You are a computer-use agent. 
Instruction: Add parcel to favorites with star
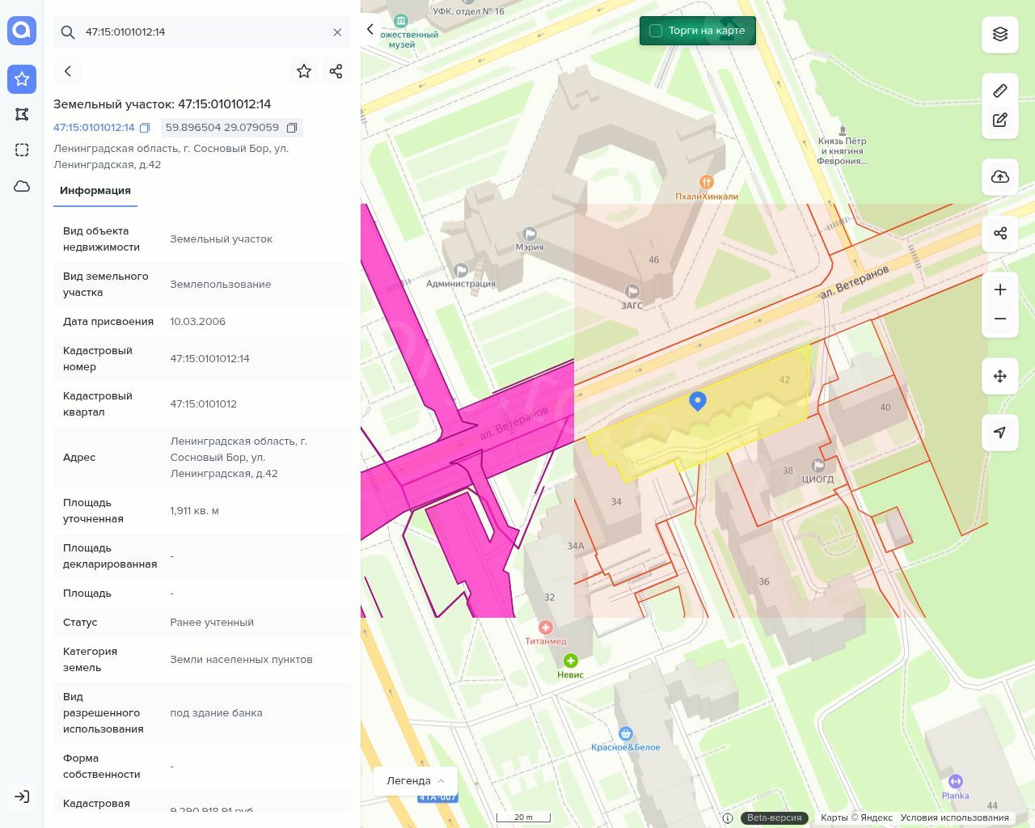(304, 71)
